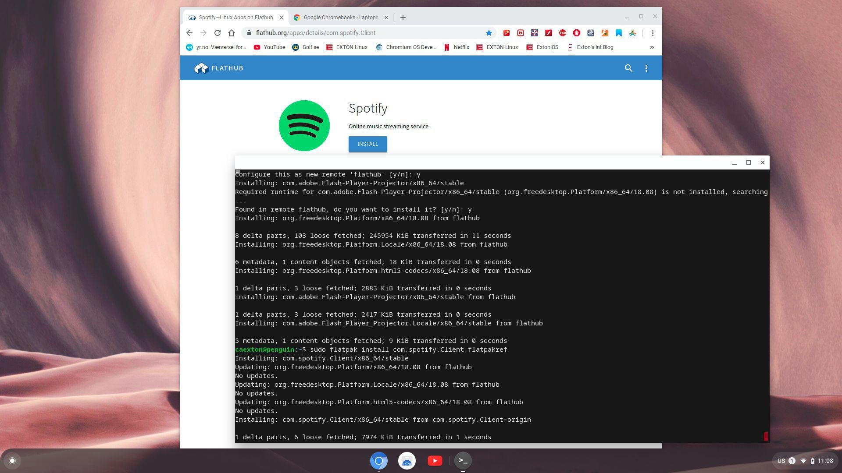Click the flathub.org address bar

pos(368,33)
